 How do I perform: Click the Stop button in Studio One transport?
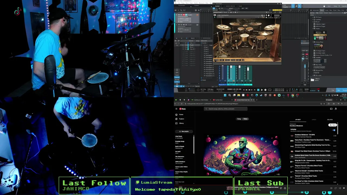258,90
